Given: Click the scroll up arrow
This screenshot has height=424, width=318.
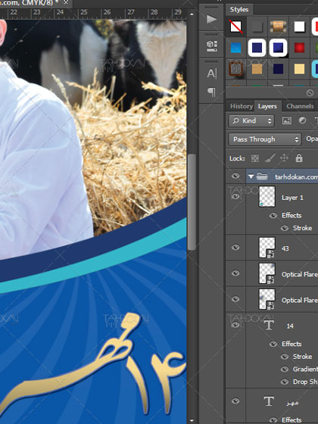Looking at the screenshot, I should click(x=192, y=14).
